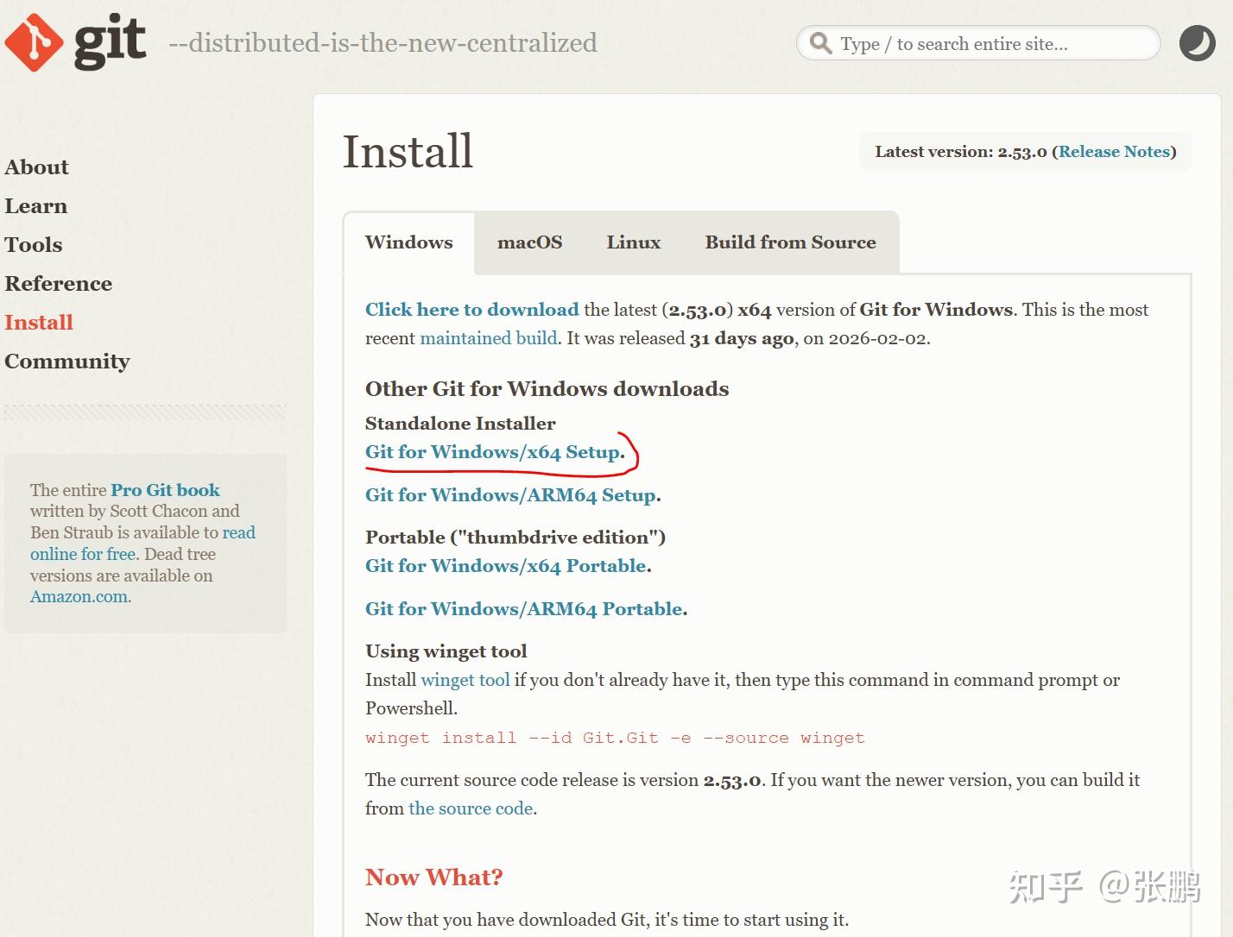Switch to Build from Source tab
Screen dimensions: 1233x937
pyautogui.click(x=790, y=242)
